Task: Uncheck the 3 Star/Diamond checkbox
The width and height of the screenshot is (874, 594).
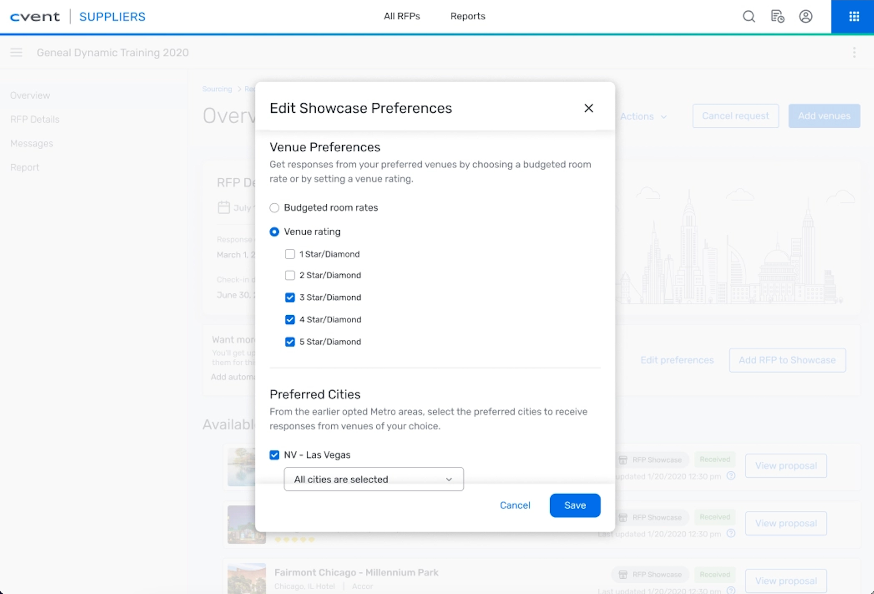Action: coord(290,298)
